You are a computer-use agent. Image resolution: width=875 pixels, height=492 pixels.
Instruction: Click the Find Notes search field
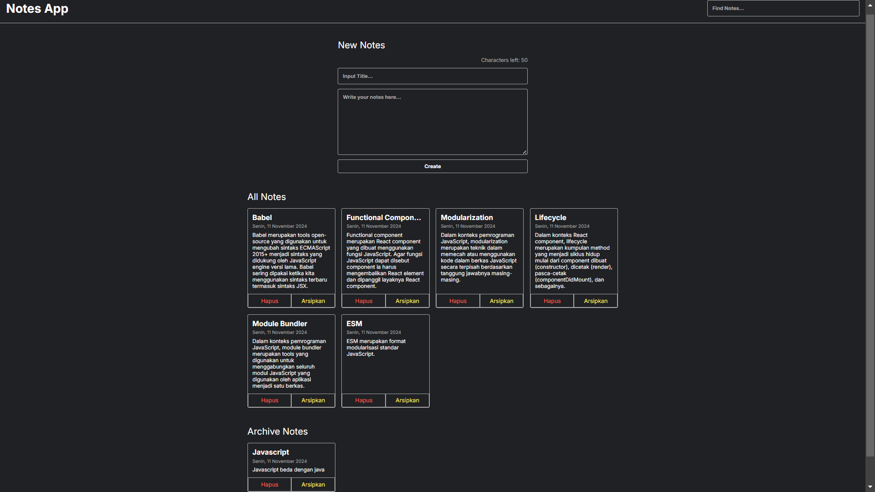click(x=782, y=8)
